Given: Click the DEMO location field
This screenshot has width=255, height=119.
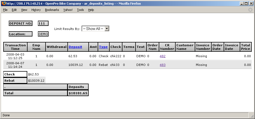Looking at the screenshot, I should tap(43, 34).
